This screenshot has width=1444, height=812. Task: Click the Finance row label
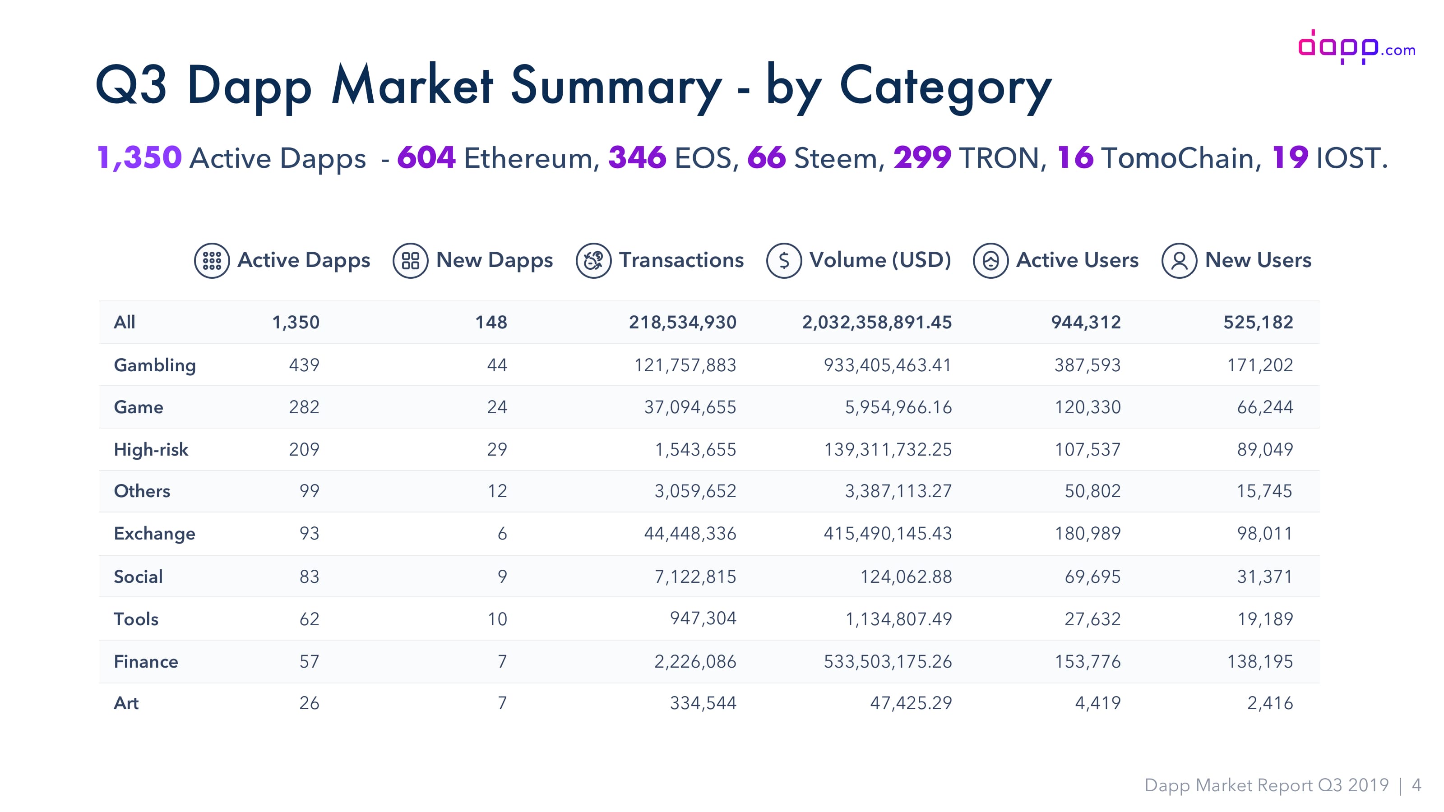click(x=146, y=661)
